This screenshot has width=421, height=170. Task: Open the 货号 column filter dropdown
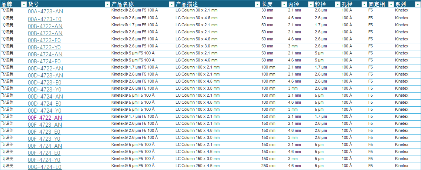pos(107,4)
